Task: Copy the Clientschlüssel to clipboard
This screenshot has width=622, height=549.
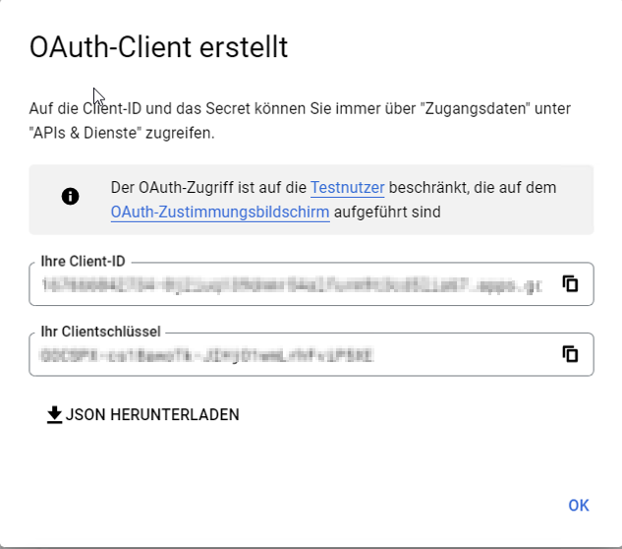Action: [570, 354]
